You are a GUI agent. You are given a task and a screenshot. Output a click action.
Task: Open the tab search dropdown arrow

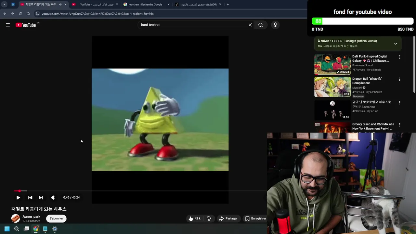(x=4, y=5)
